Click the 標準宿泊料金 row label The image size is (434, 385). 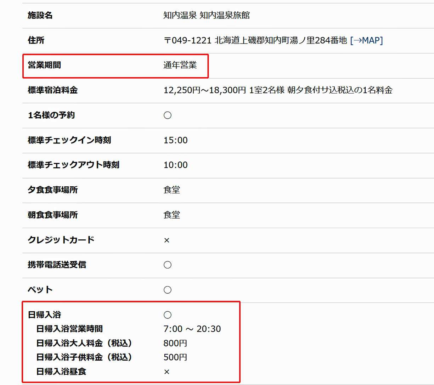[x=53, y=90]
